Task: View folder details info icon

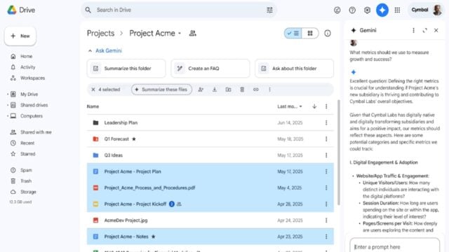Action: pos(328,33)
